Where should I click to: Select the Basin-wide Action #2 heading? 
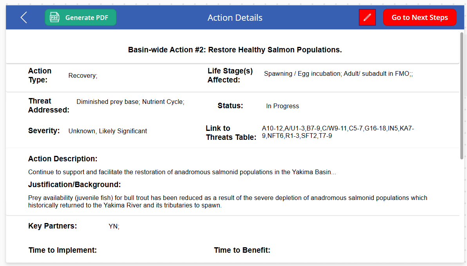tap(235, 50)
